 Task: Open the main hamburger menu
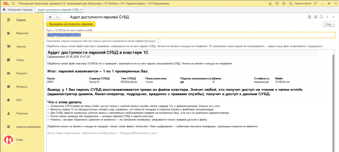pyautogui.click(x=13, y=3)
